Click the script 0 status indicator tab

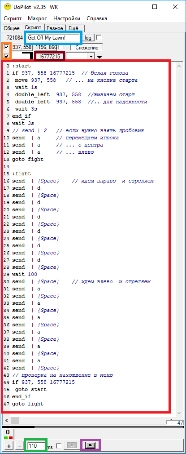pyautogui.click(x=8, y=433)
